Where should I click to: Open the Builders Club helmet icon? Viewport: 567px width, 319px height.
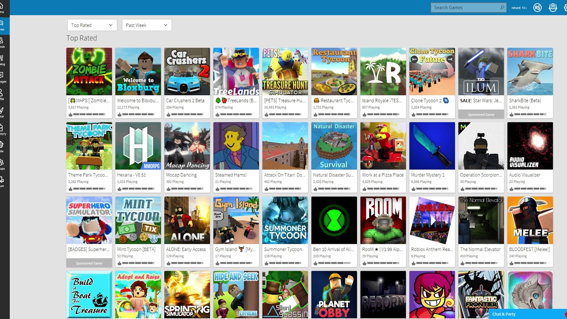[x=553, y=8]
